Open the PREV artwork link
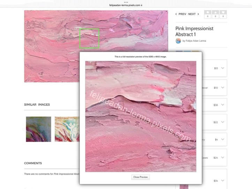The height and width of the screenshot is (189, 252). (x=182, y=14)
